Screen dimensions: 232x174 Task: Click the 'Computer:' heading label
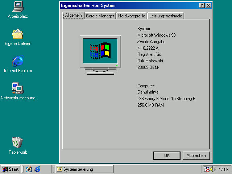pyautogui.click(x=146, y=86)
